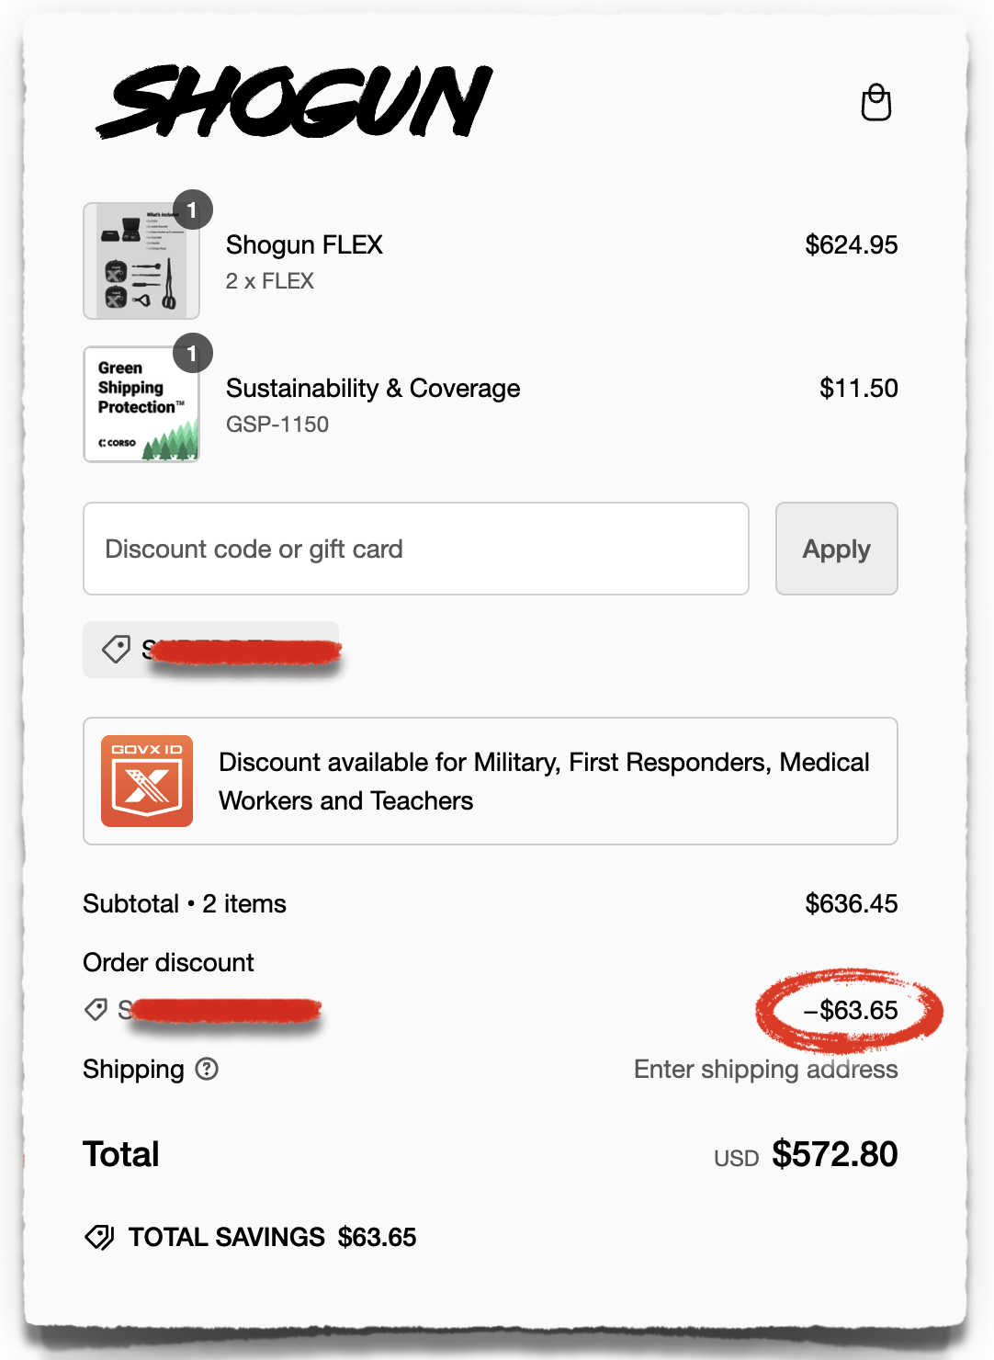Screen dimensions: 994x1360
Task: Click the tag icon on the applied discount
Action: 116,650
